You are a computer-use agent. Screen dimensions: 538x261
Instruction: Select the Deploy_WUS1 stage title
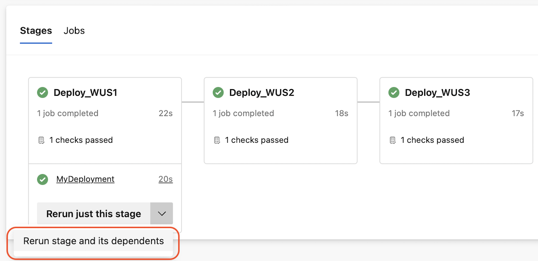pyautogui.click(x=85, y=93)
